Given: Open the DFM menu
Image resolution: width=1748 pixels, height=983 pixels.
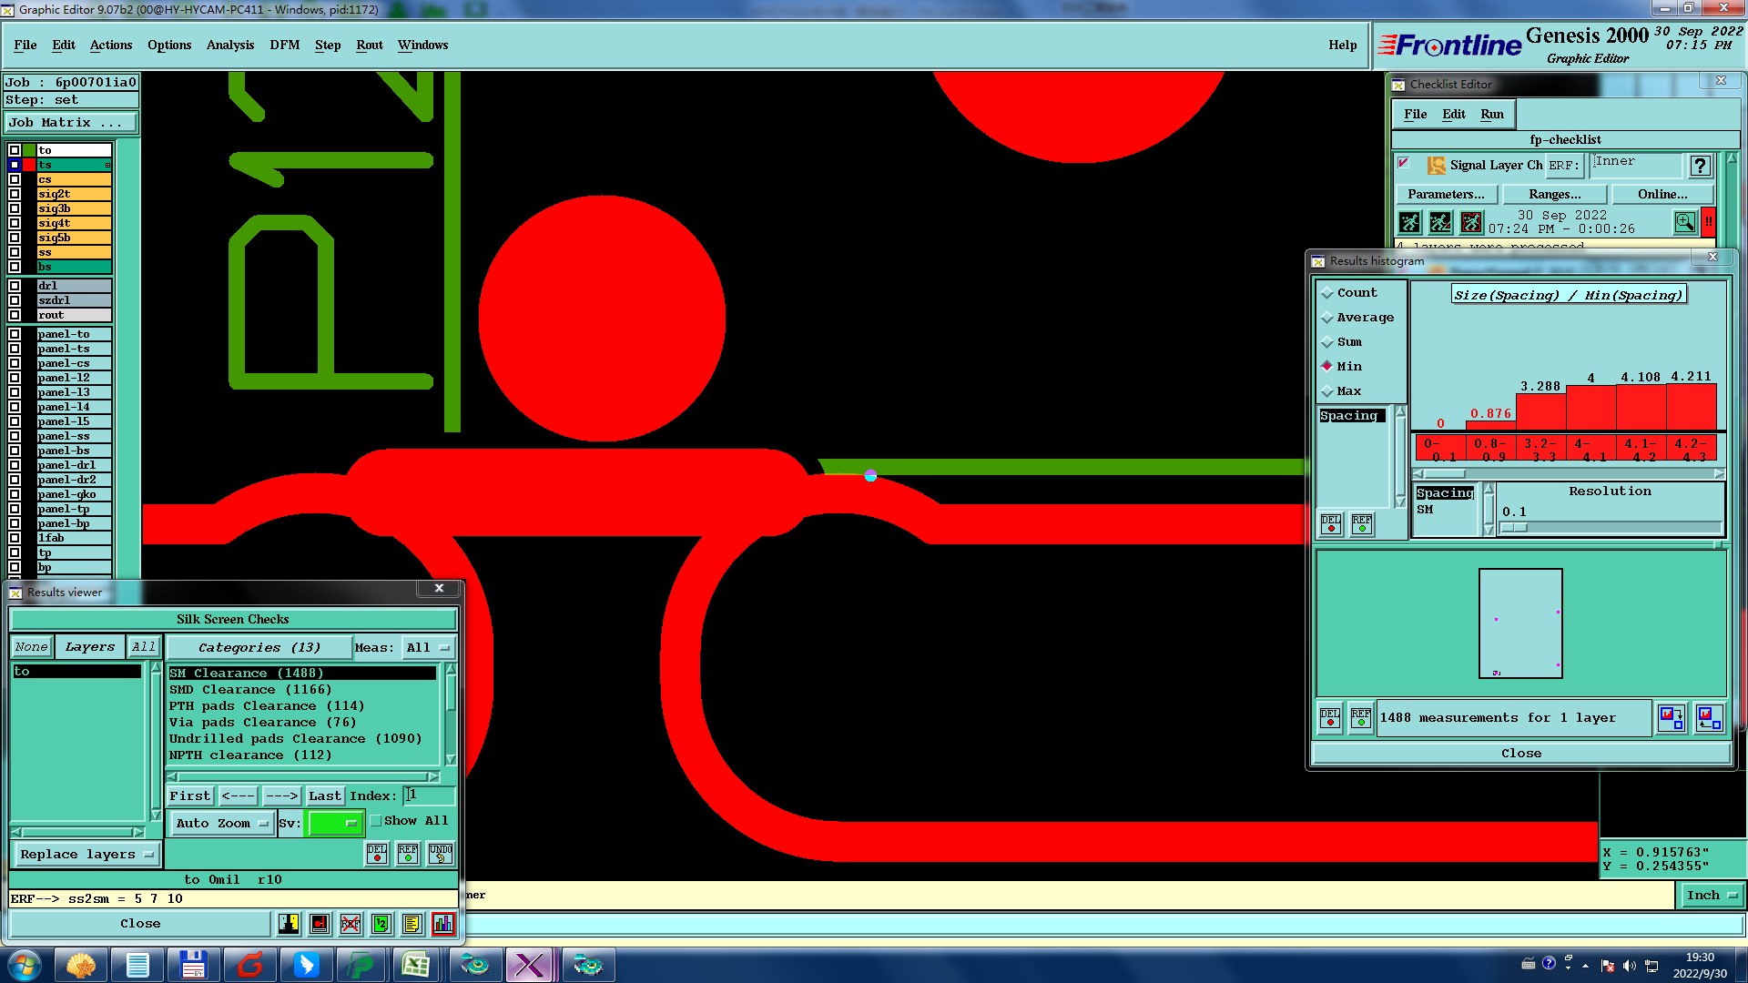Looking at the screenshot, I should pyautogui.click(x=284, y=46).
